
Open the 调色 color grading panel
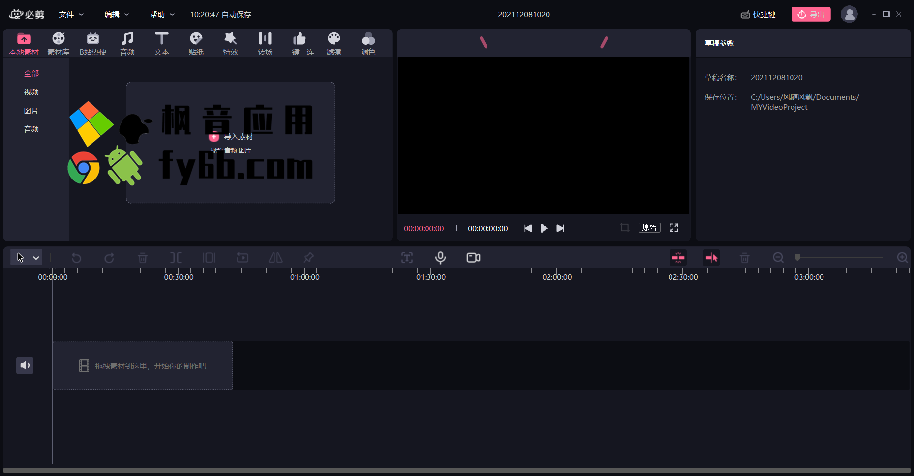point(368,44)
